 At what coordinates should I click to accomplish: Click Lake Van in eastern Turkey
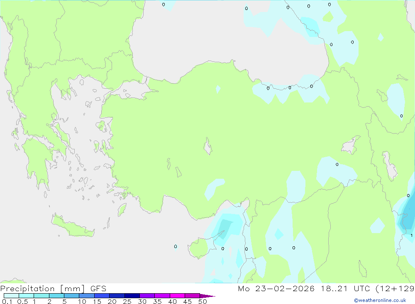click(350, 146)
